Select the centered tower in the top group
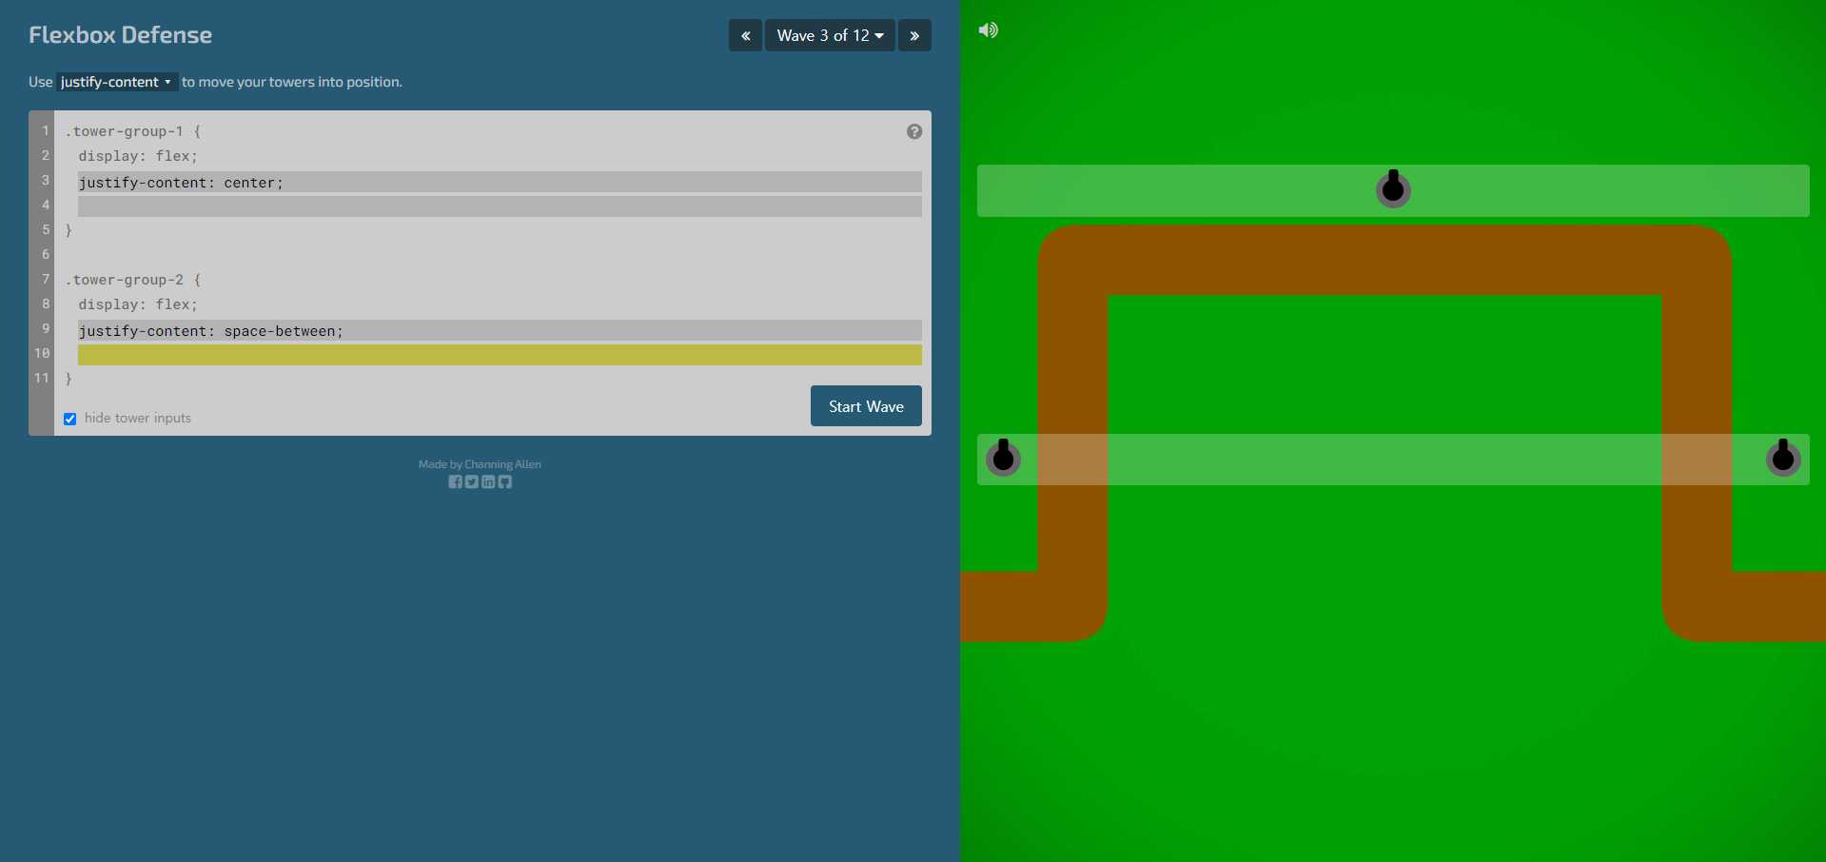Image resolution: width=1826 pixels, height=862 pixels. click(1393, 188)
